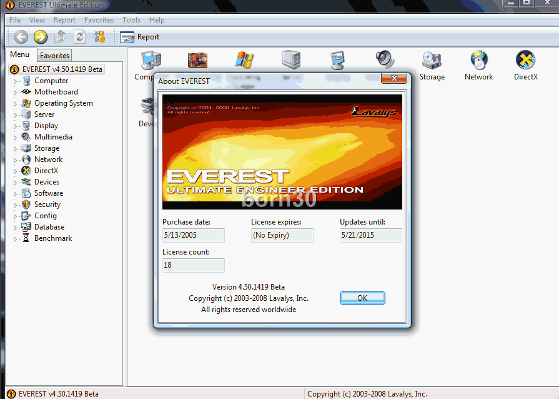Click the EVEREST banner image in dialog
The width and height of the screenshot is (559, 399).
(x=282, y=152)
